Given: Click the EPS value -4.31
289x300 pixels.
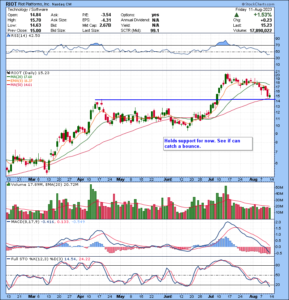Looking at the screenshot, I should pos(106,20).
